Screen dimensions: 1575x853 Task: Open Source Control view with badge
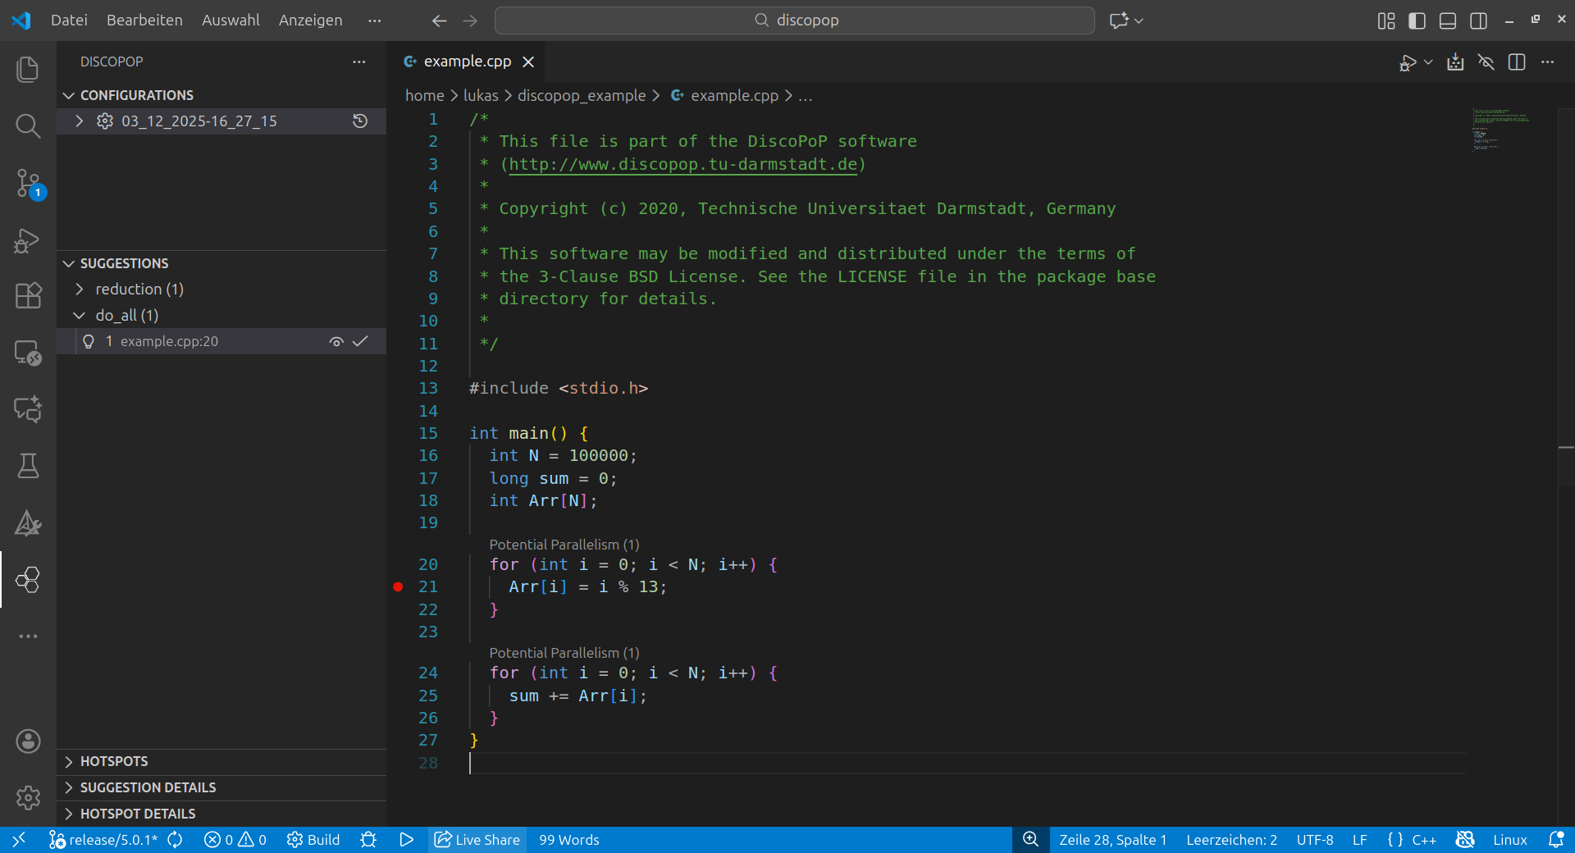pos(28,184)
